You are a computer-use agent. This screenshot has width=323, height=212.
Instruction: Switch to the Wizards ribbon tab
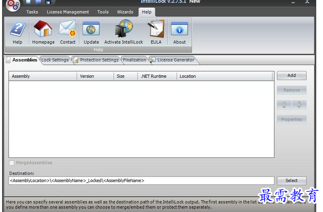tap(125, 12)
